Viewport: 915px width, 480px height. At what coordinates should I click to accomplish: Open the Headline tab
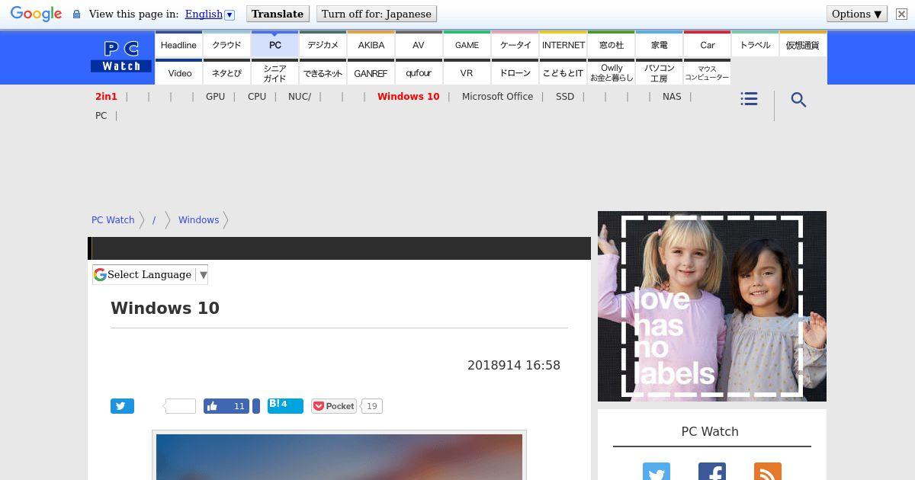point(178,45)
